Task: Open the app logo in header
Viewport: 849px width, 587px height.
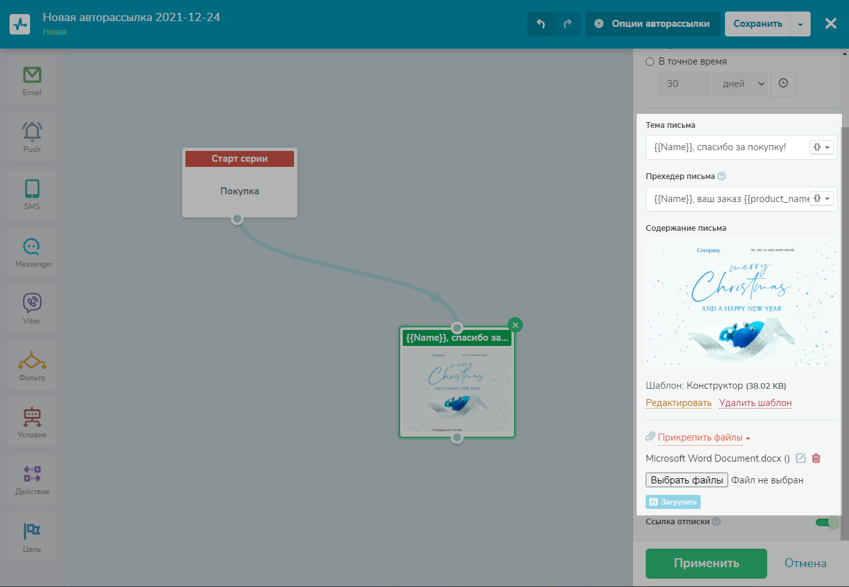Action: [x=20, y=24]
